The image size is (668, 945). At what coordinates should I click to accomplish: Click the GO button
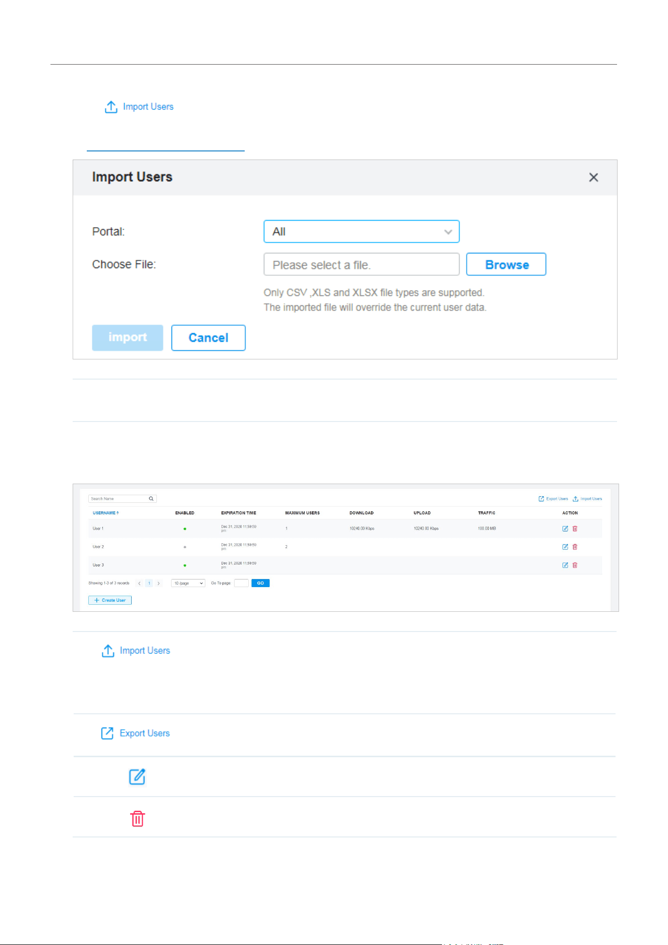tap(260, 583)
